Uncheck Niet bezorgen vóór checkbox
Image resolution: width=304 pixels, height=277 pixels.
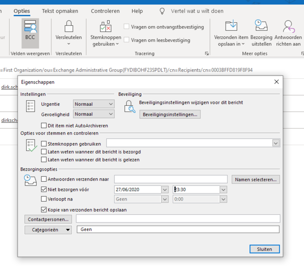click(x=44, y=189)
